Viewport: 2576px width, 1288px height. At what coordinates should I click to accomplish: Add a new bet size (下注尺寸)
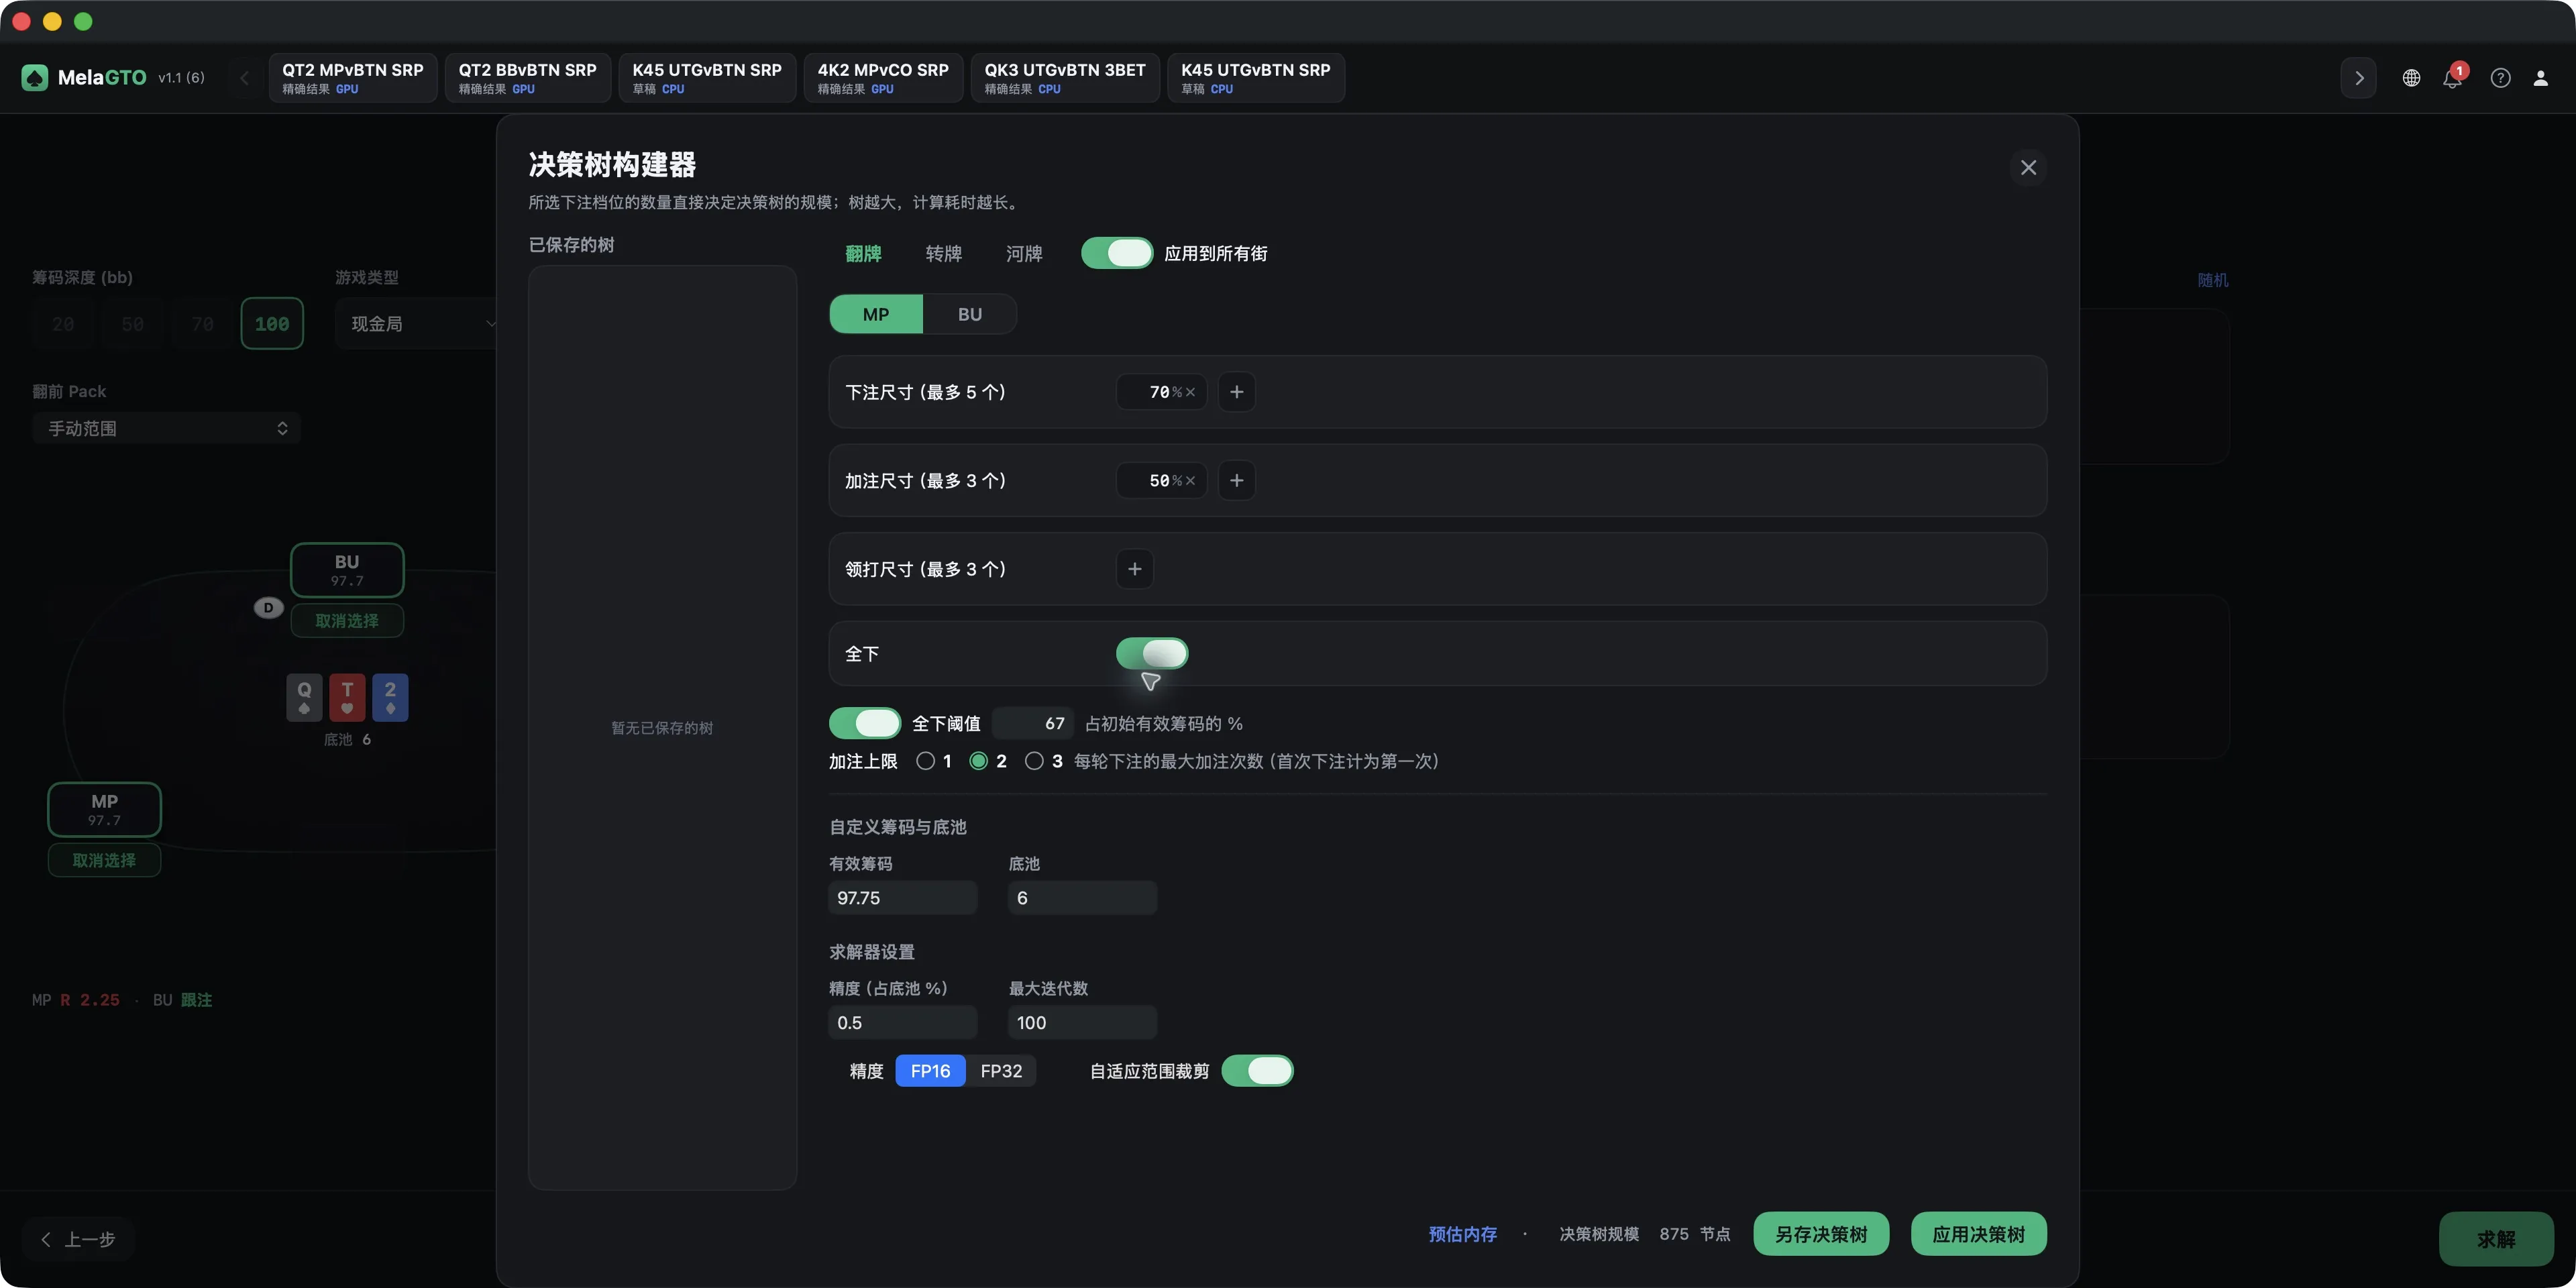point(1237,392)
